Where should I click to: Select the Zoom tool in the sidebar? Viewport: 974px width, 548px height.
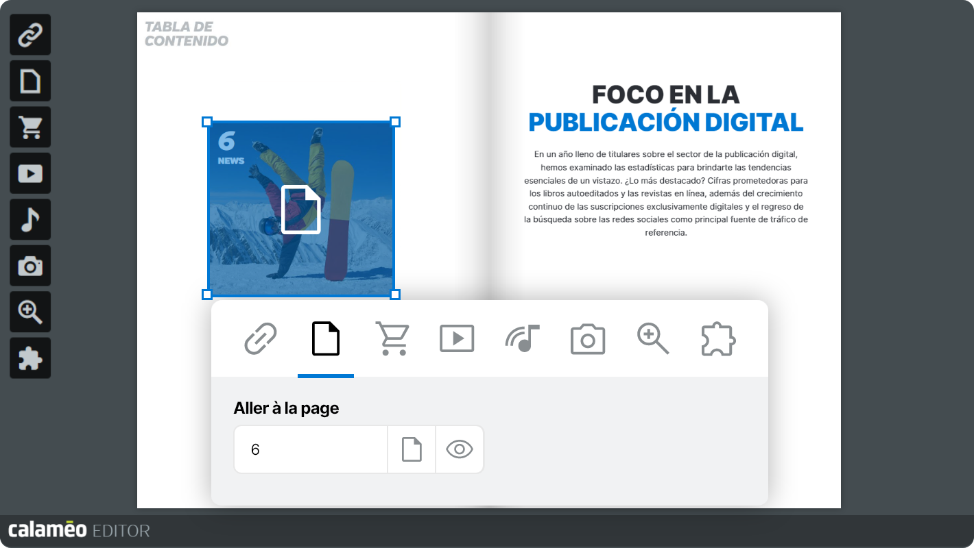(30, 312)
